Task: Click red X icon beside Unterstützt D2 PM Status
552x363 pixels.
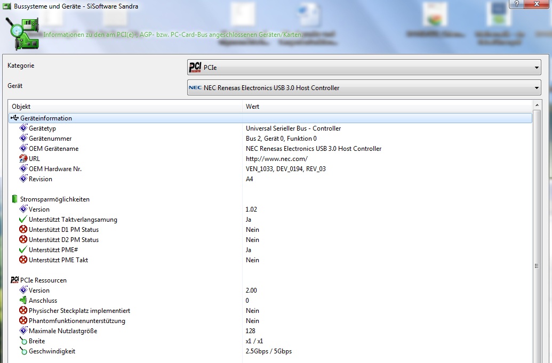Action: click(23, 239)
